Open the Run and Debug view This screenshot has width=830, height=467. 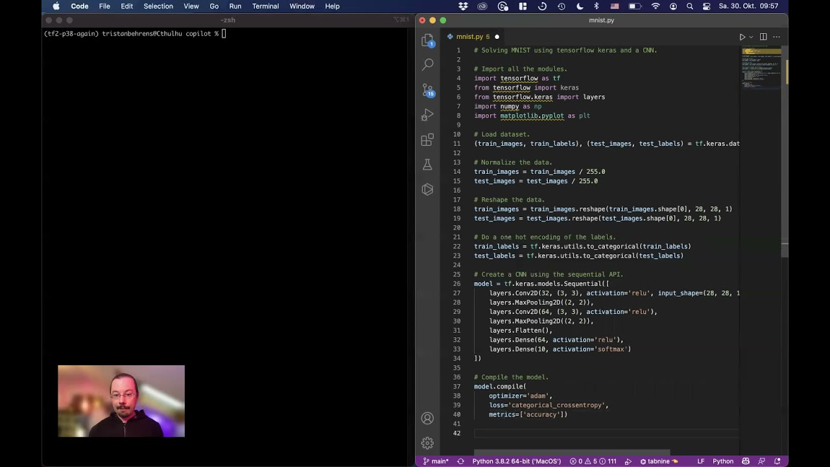pyautogui.click(x=427, y=115)
